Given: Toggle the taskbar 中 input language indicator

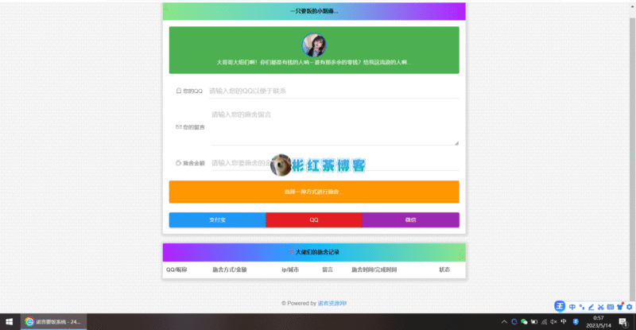Looking at the screenshot, I should (564, 321).
